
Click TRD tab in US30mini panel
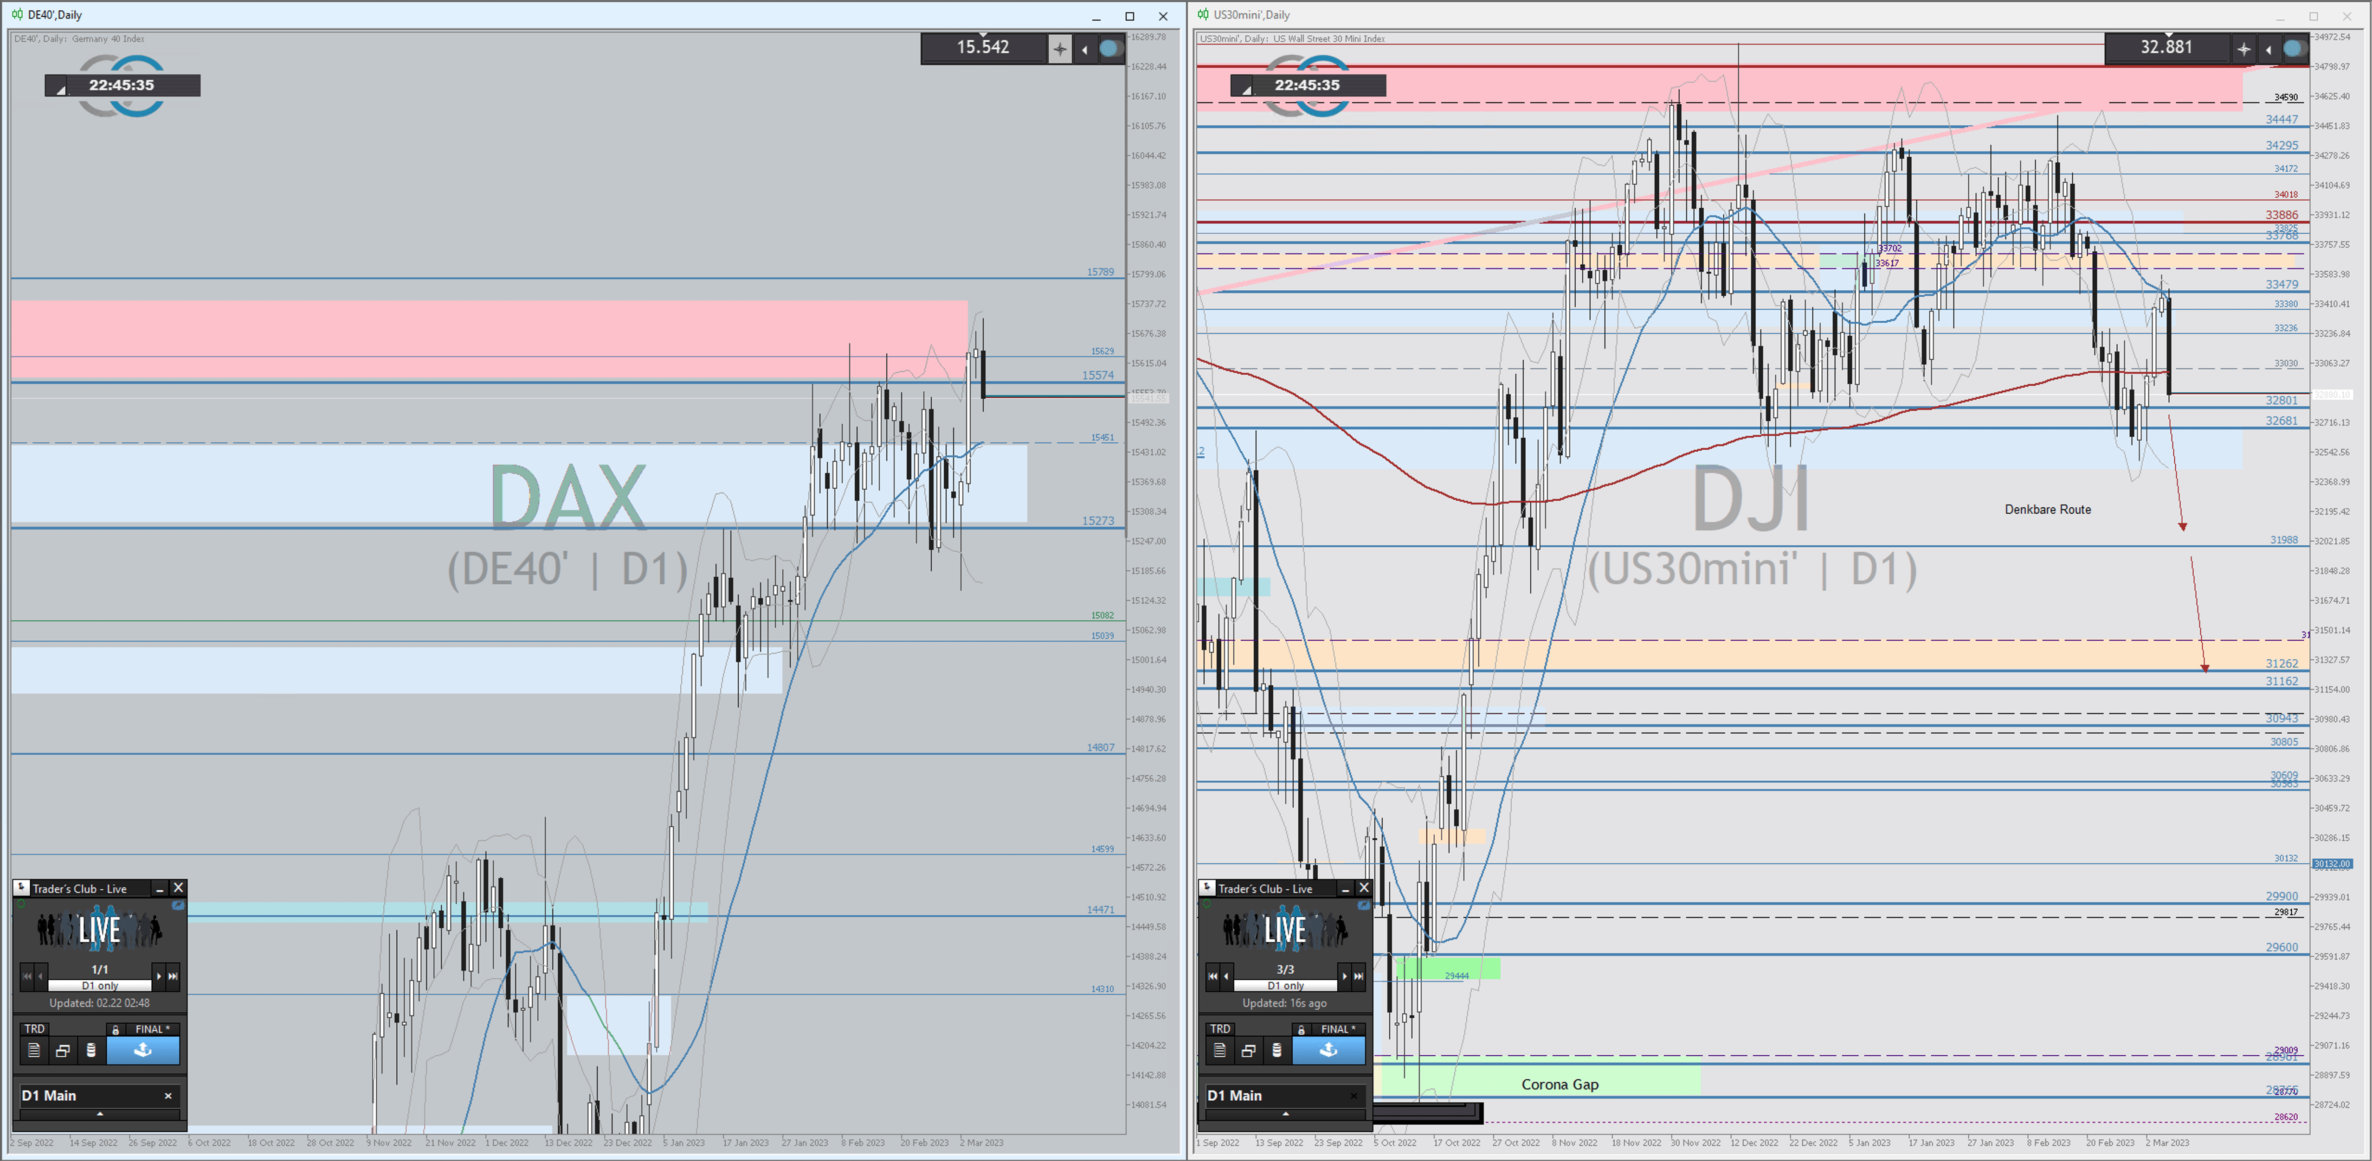click(x=1220, y=1028)
